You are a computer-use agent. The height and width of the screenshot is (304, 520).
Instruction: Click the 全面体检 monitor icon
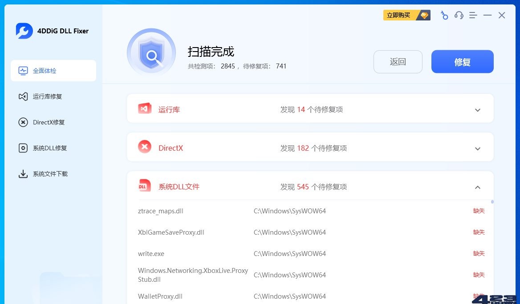point(23,71)
